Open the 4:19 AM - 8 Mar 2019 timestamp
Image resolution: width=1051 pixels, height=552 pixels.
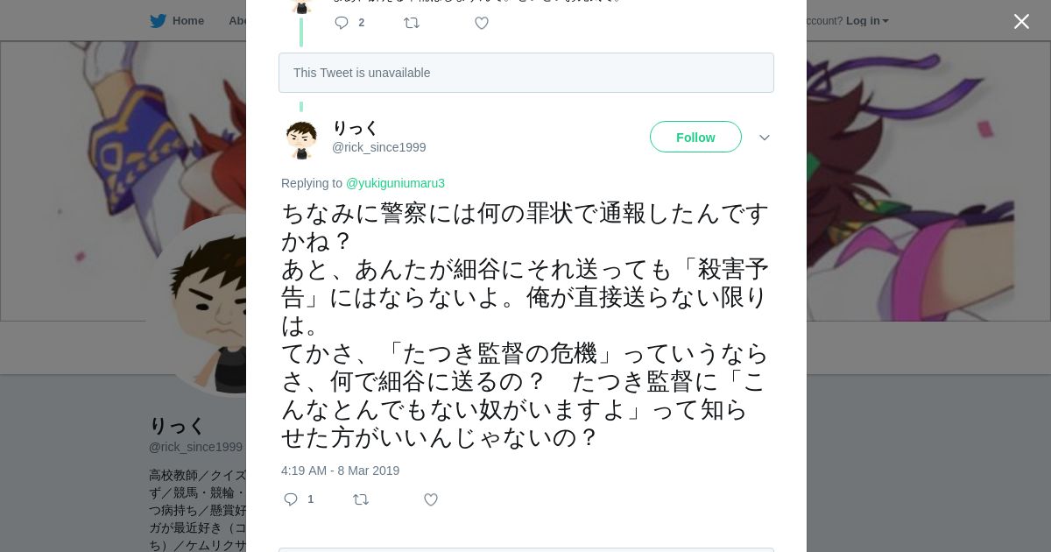pos(340,471)
